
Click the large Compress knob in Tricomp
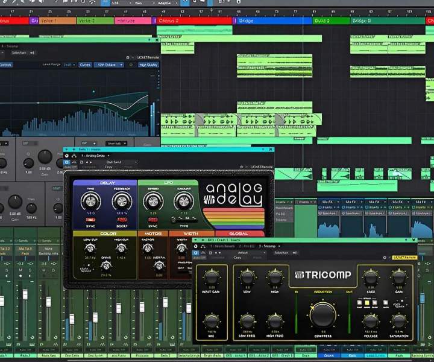pos(322,315)
